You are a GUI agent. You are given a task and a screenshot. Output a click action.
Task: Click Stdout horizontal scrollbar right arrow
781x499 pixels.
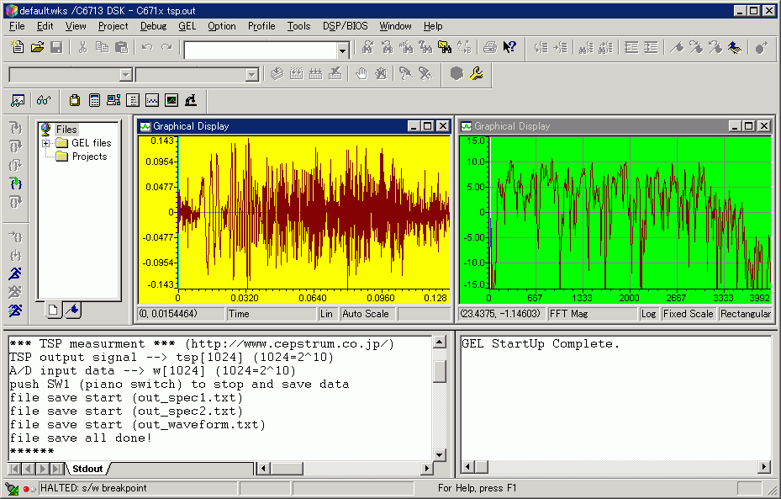point(426,469)
